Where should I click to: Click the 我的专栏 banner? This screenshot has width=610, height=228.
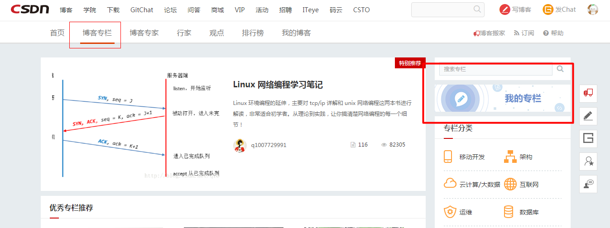click(503, 98)
